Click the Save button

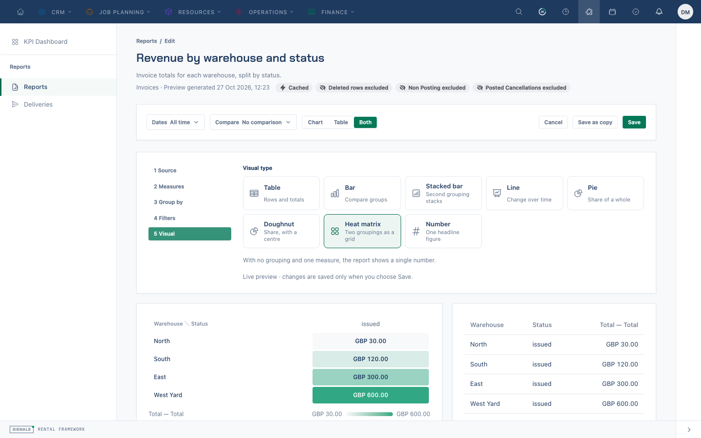pos(634,122)
